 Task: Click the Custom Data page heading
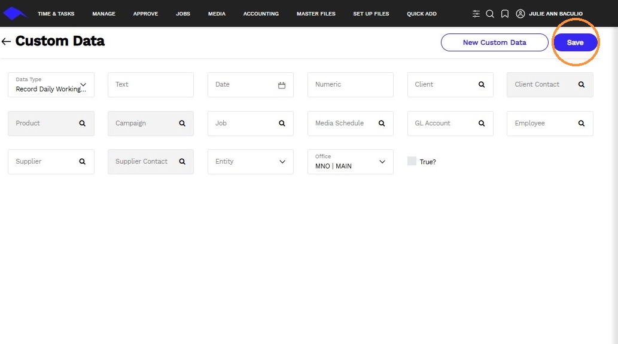pos(60,41)
